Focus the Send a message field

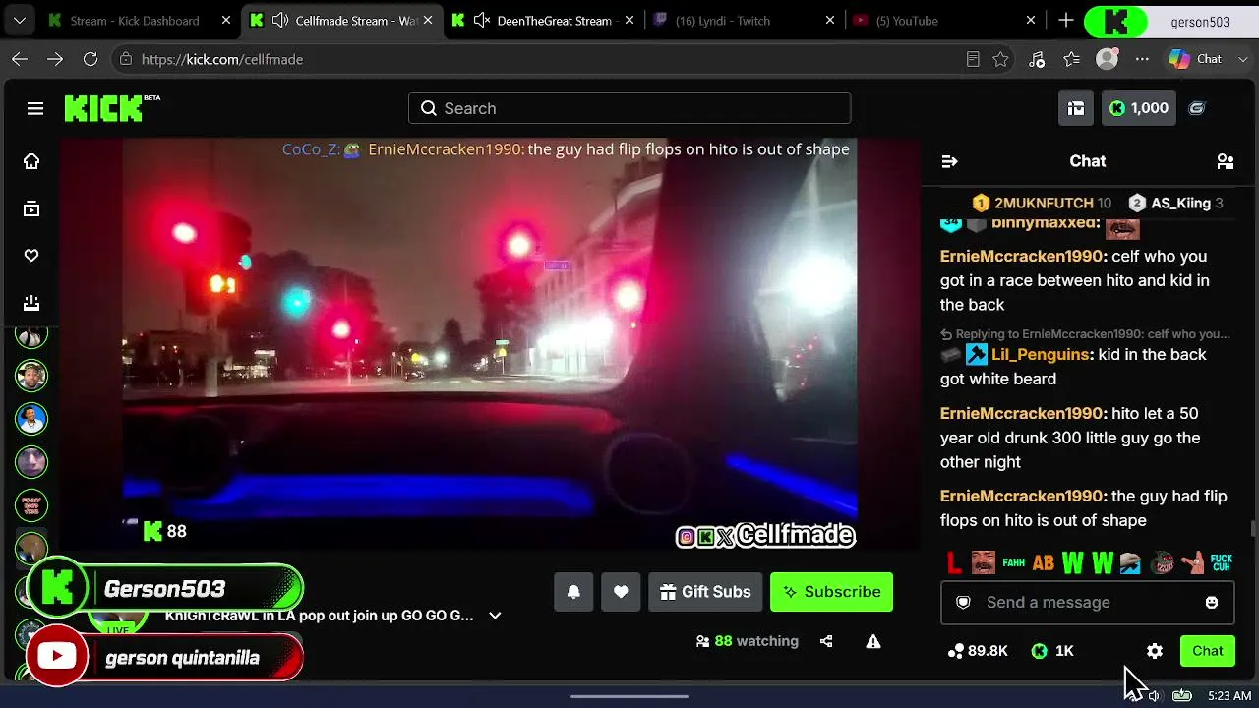(1087, 602)
